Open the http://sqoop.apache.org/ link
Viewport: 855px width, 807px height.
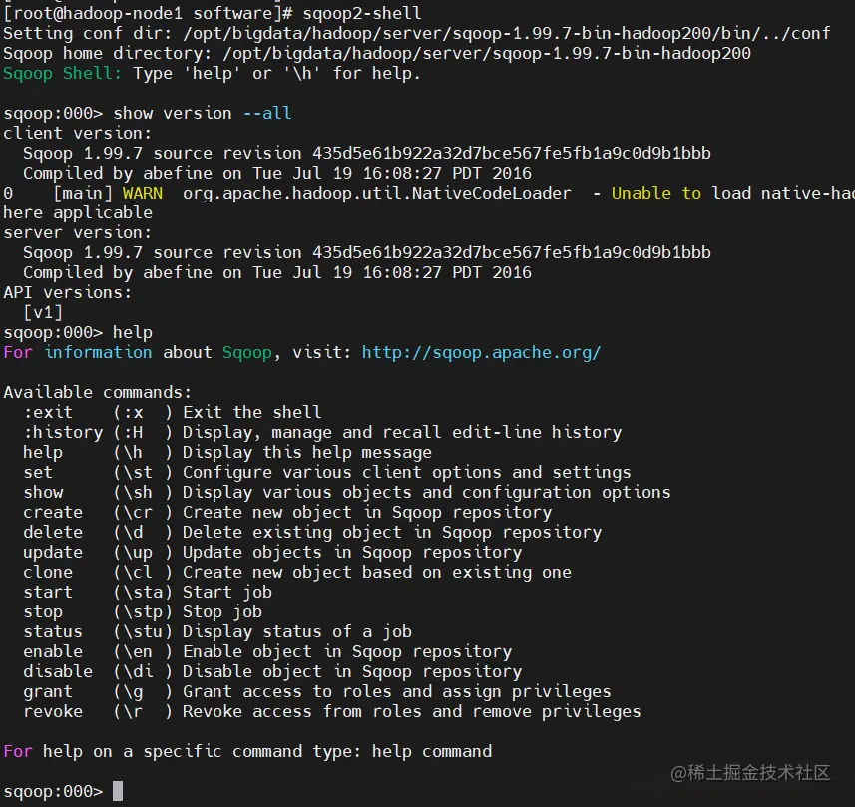[x=482, y=353]
